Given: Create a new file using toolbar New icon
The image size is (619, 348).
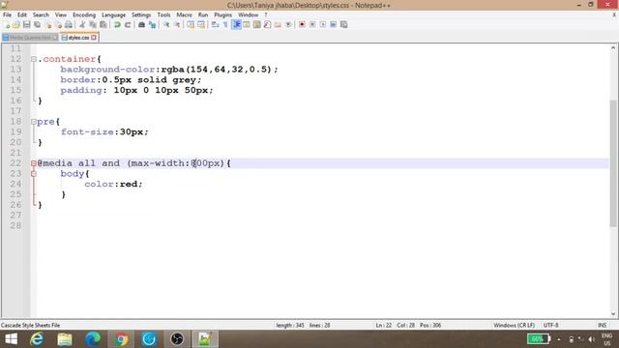Looking at the screenshot, I should (x=7, y=25).
